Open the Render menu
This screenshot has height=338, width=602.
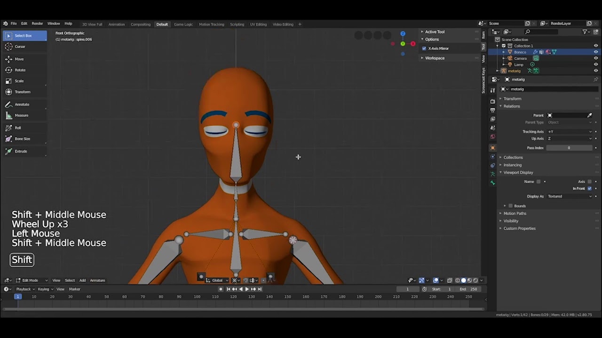coord(37,24)
